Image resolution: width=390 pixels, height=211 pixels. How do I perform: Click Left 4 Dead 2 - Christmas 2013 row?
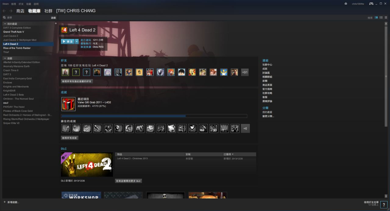186,159
